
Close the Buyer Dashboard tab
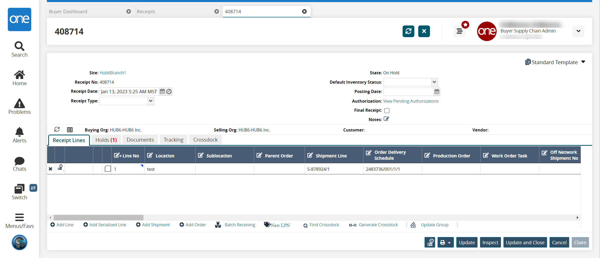[x=129, y=11]
